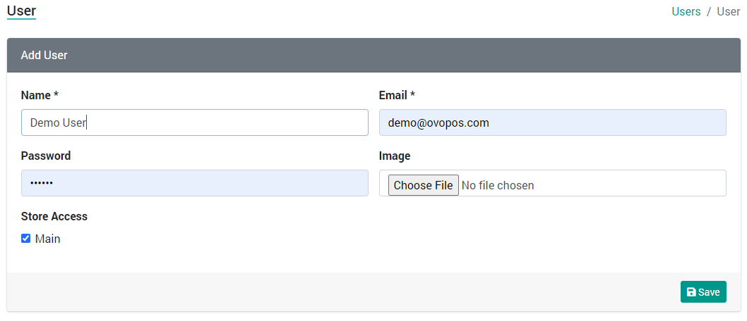Click the floppy disk icon on Save

(x=691, y=292)
